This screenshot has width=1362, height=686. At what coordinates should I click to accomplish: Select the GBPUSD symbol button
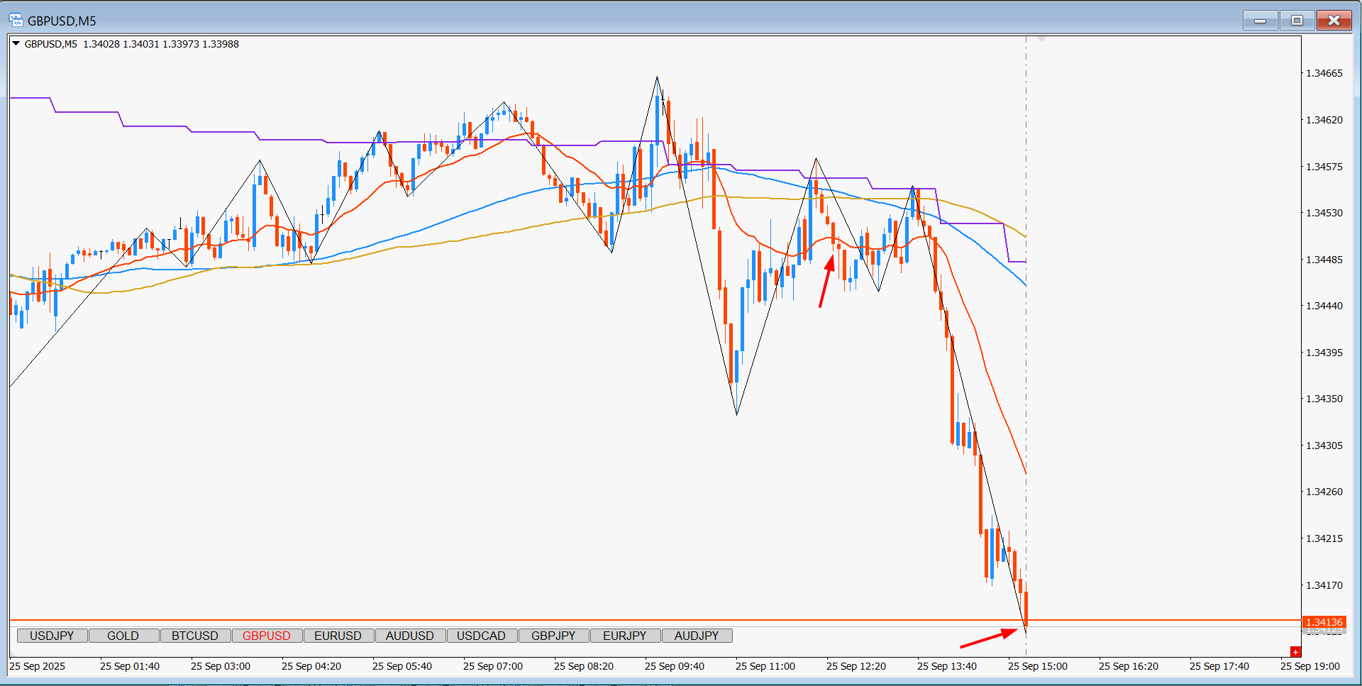pos(267,636)
